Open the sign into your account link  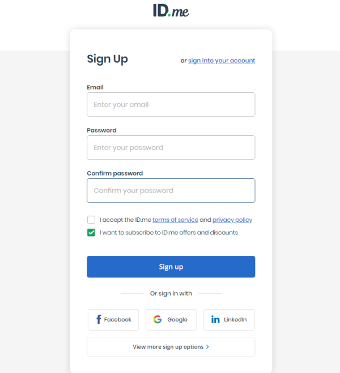coord(222,61)
